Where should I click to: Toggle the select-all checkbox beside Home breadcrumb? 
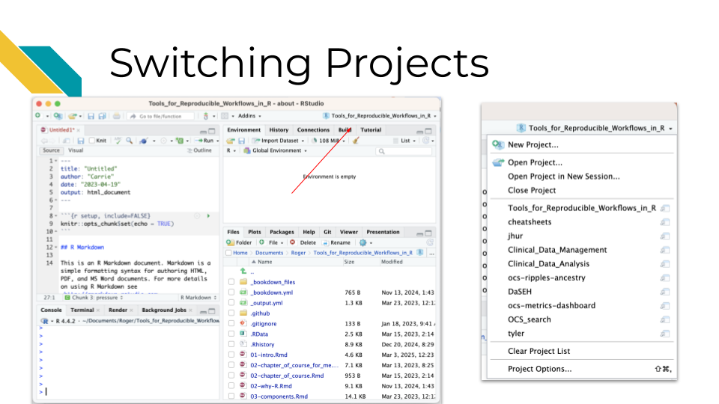228,253
